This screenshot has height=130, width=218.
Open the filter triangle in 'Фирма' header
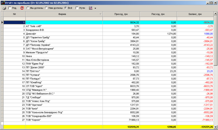point(100,14)
